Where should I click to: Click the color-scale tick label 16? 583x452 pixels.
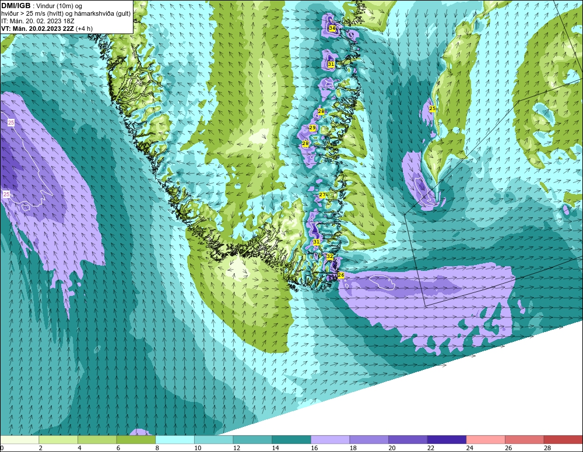pyautogui.click(x=314, y=448)
